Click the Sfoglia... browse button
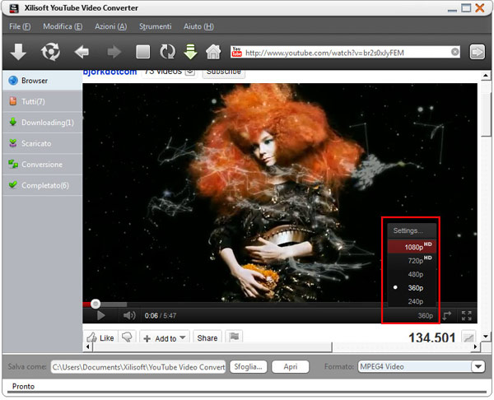494x400 pixels. pos(249,366)
